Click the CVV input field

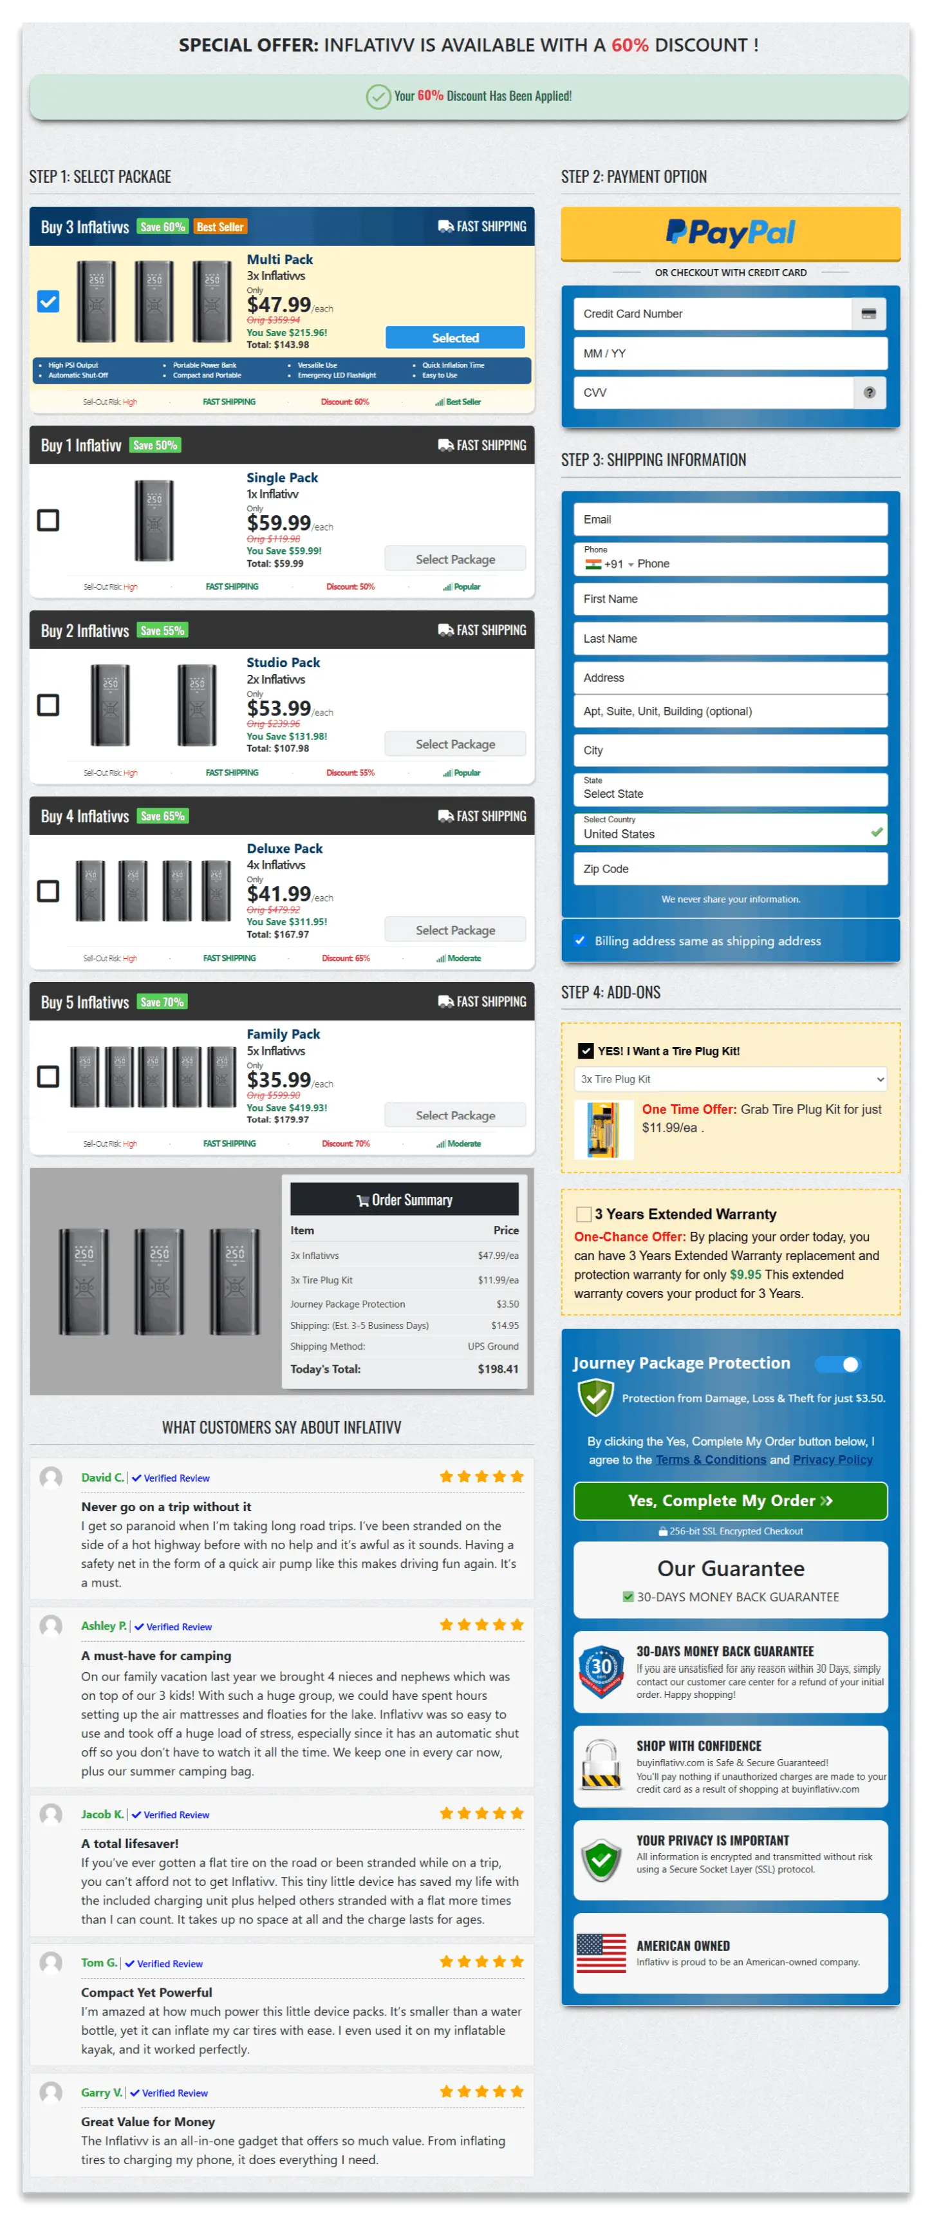(713, 392)
